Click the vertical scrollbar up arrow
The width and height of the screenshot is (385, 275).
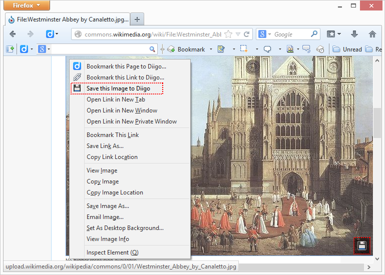[377, 60]
